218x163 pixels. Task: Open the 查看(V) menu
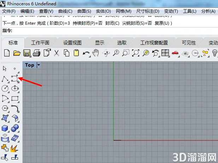click(x=46, y=11)
